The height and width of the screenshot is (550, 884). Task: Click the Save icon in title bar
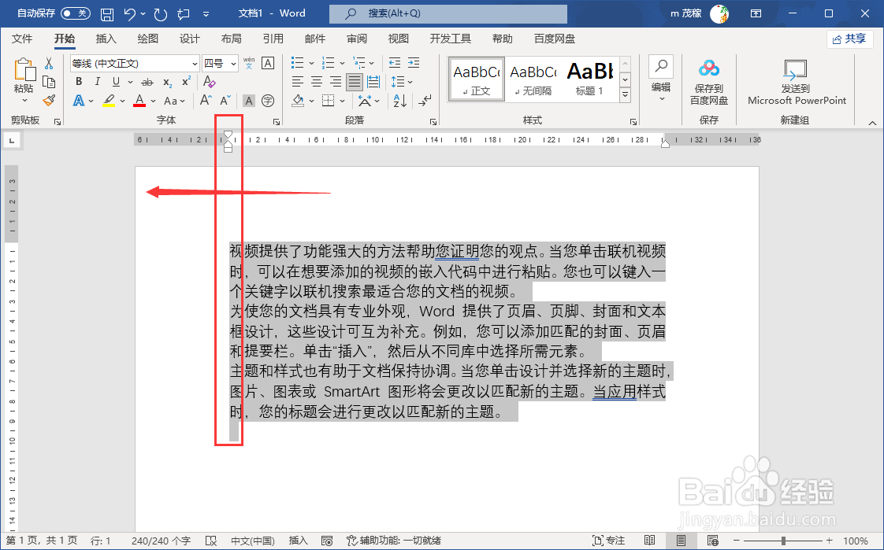coord(106,13)
